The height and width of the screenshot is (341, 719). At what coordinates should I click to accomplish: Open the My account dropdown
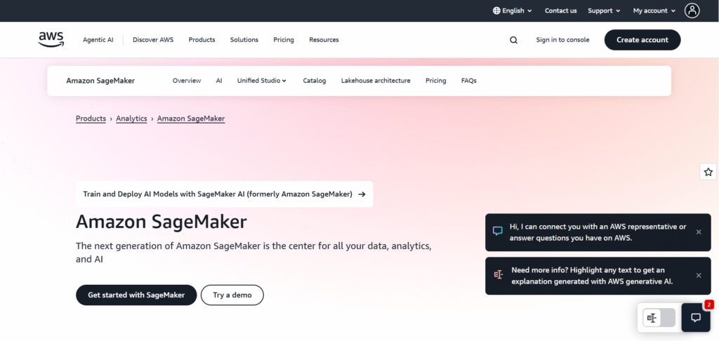(x=654, y=11)
